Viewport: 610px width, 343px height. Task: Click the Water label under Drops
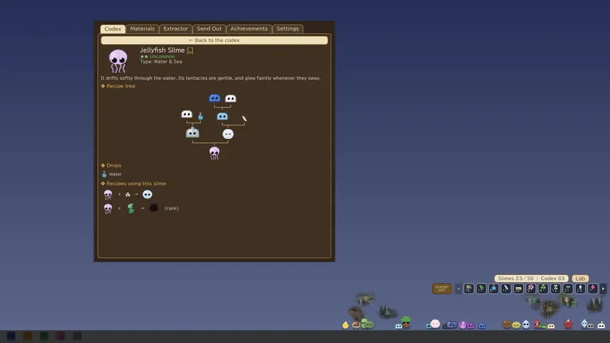pos(115,174)
